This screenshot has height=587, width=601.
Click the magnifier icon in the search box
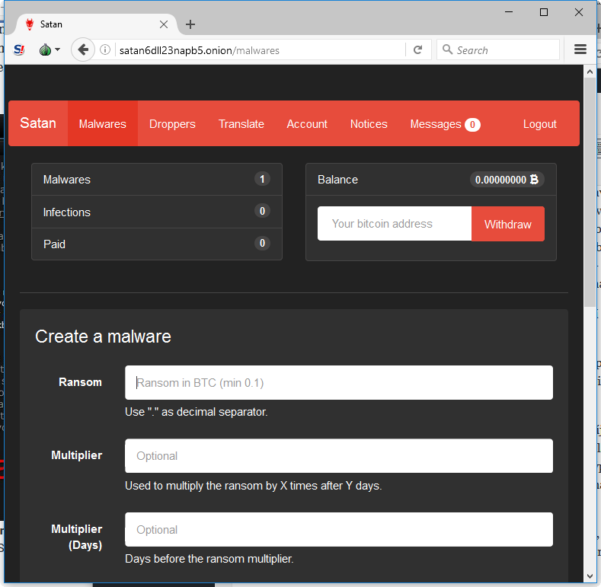[447, 49]
